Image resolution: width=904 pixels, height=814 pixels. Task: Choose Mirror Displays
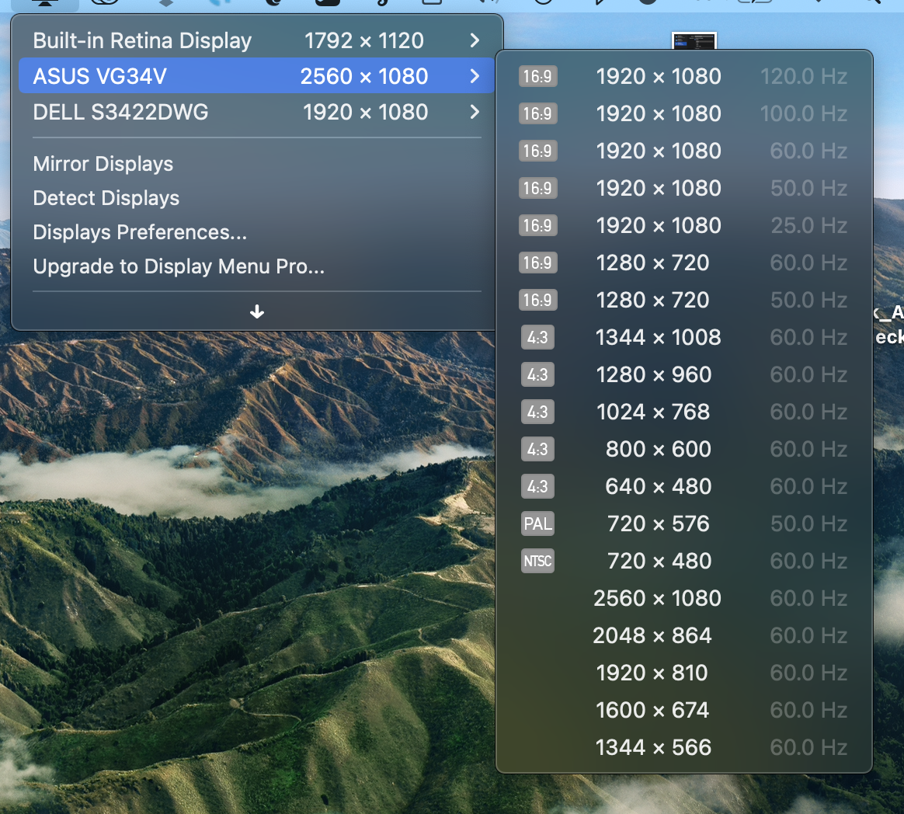click(x=103, y=165)
